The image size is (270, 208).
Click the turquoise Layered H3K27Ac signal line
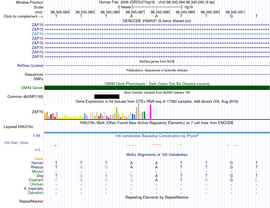click(157, 132)
